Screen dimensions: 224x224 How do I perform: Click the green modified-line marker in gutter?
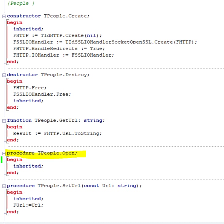point(2,160)
